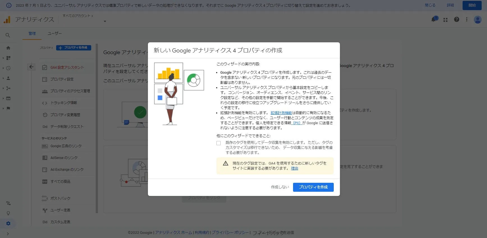Click the すべてのアカウント breadcrumb

point(78,16)
